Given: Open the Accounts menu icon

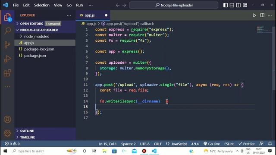Looking at the screenshot, I should 7,120.
